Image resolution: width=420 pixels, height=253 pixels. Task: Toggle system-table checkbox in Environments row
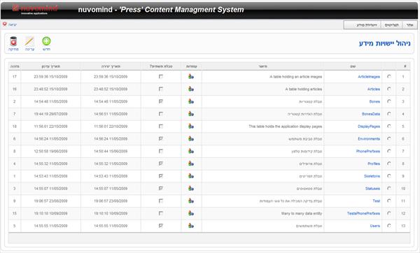(161, 138)
